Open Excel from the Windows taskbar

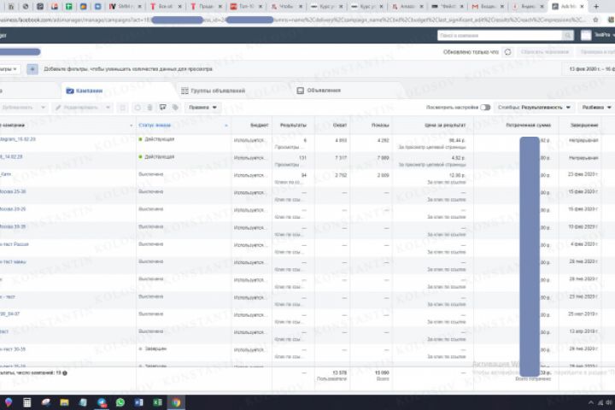(x=157, y=402)
